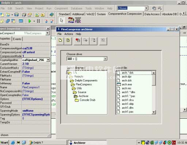Viewport: 187px width, 145px height.
Task: Select the arch1.pas file
Action: (x=128, y=112)
